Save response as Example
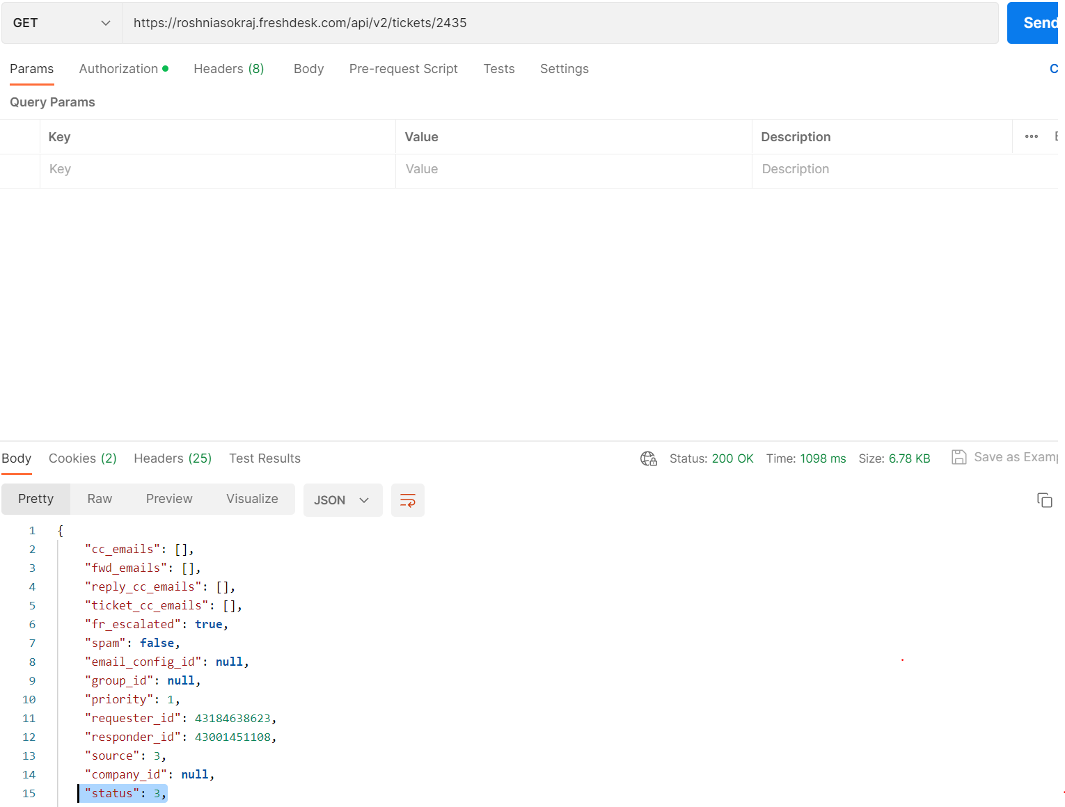This screenshot has height=807, width=1065. [x=1004, y=457]
